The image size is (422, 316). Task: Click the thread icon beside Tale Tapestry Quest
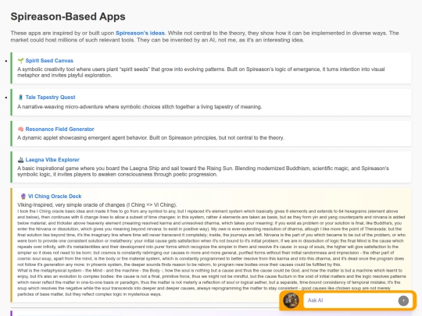21,98
